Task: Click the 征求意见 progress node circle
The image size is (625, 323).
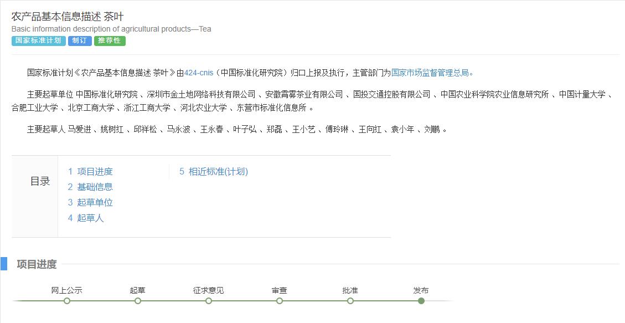Action: [209, 301]
